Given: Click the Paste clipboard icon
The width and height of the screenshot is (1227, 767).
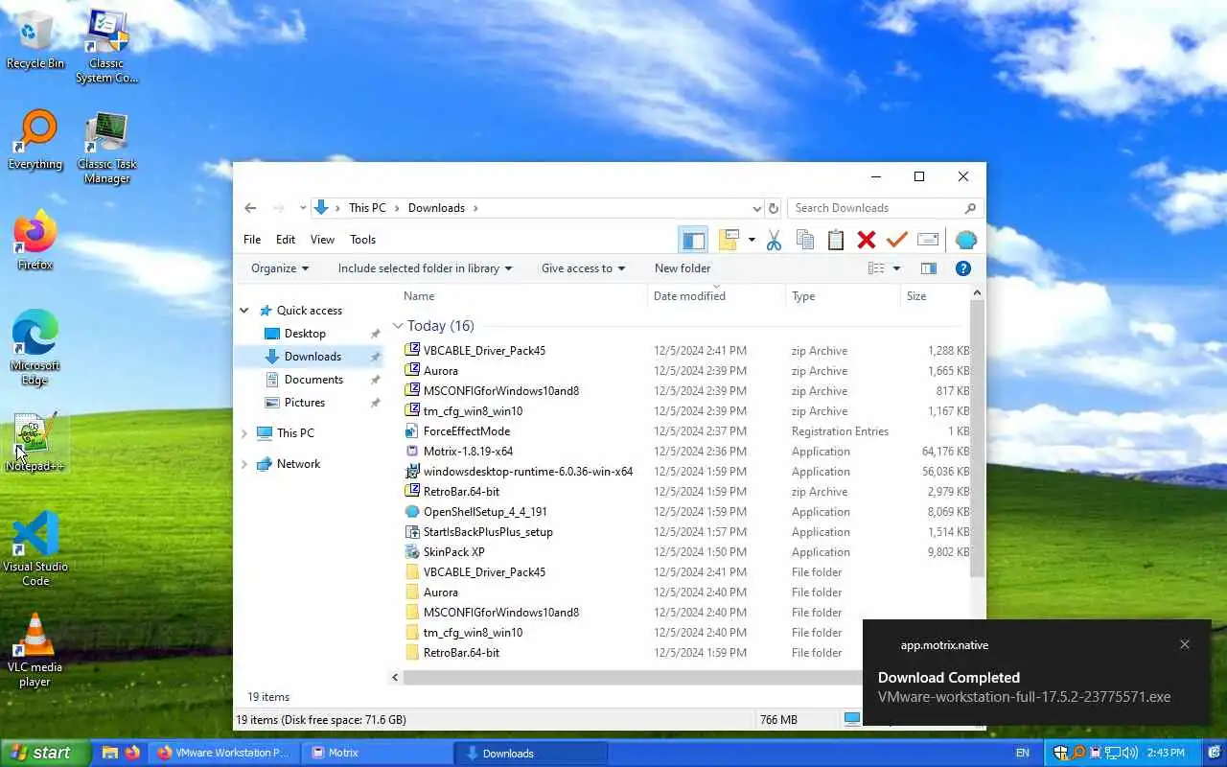Looking at the screenshot, I should pyautogui.click(x=836, y=240).
